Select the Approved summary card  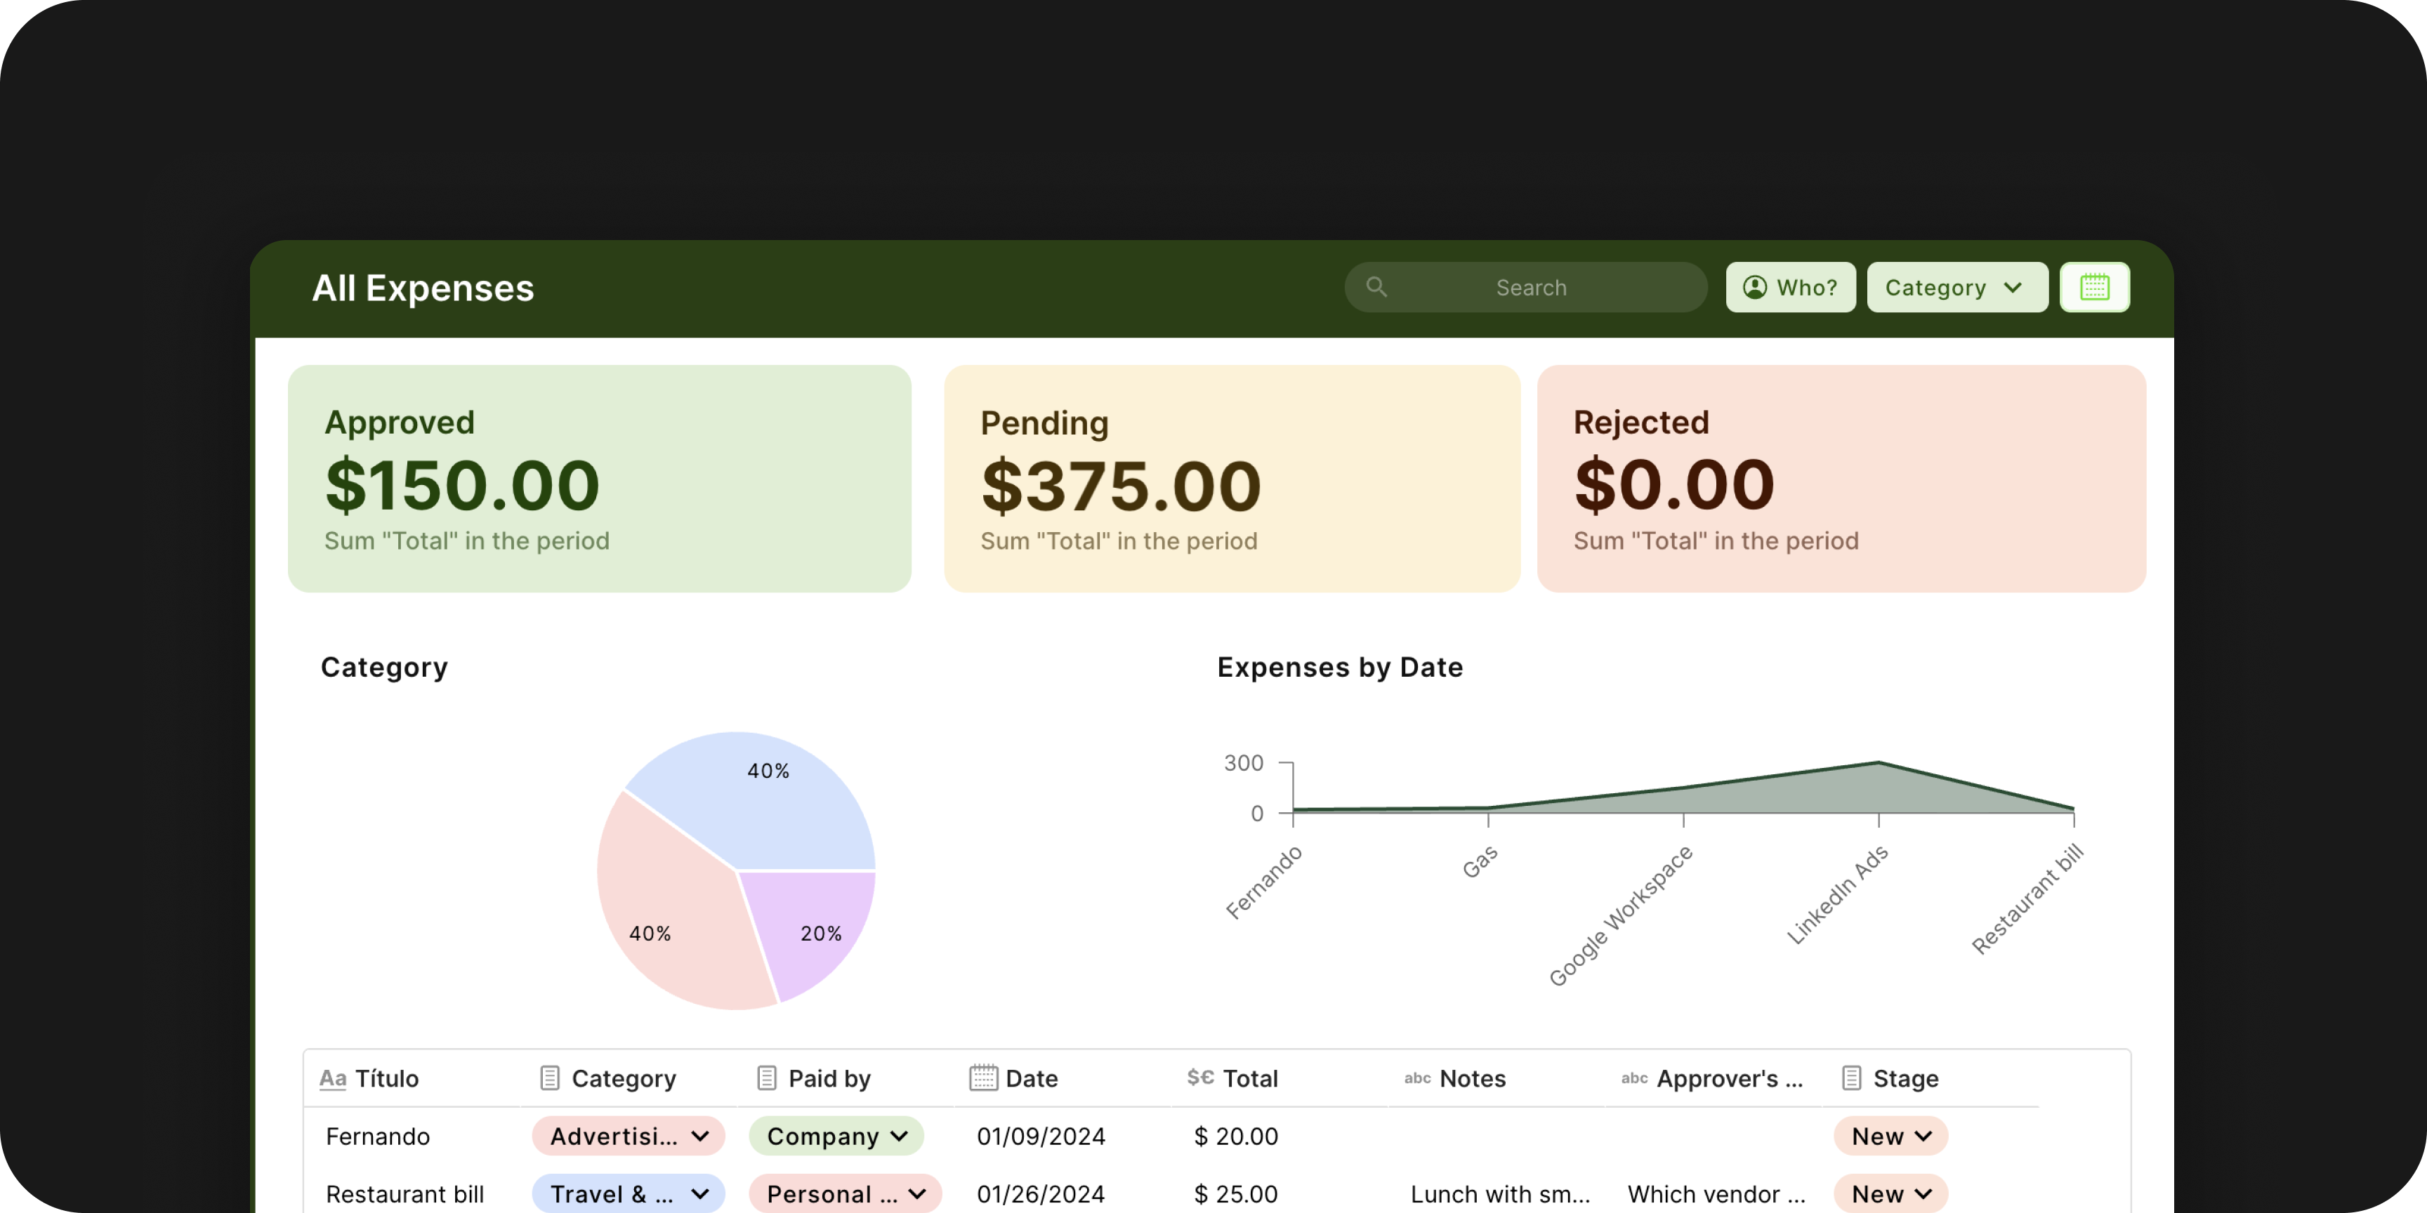tap(599, 479)
